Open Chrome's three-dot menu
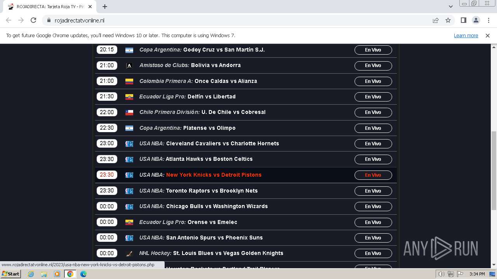Image resolution: width=497 pixels, height=279 pixels. [488, 20]
